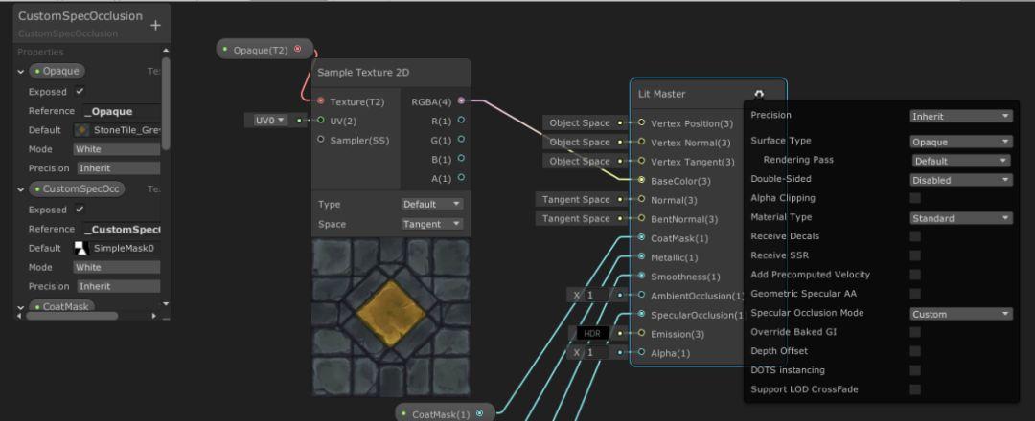This screenshot has height=421, width=1035.
Task: Collapse the Opaque property chevron
Action: [x=22, y=72]
